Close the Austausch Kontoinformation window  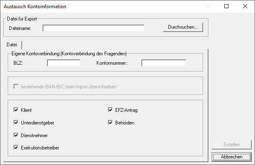[245, 6]
